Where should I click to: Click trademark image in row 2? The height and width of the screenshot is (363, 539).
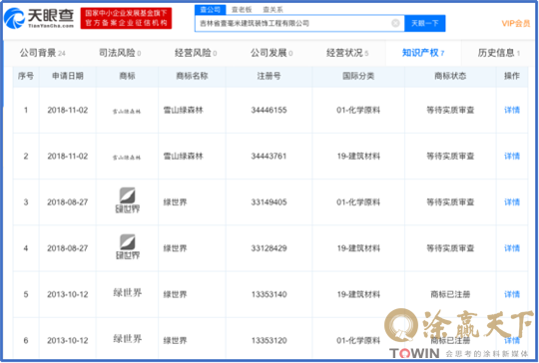point(127,158)
